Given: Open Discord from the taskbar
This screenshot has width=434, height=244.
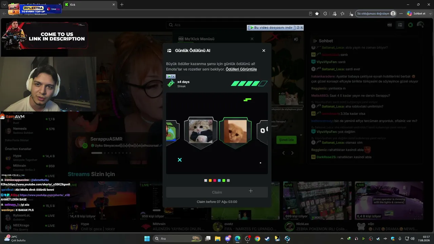Looking at the screenshot, I should click(228, 239).
